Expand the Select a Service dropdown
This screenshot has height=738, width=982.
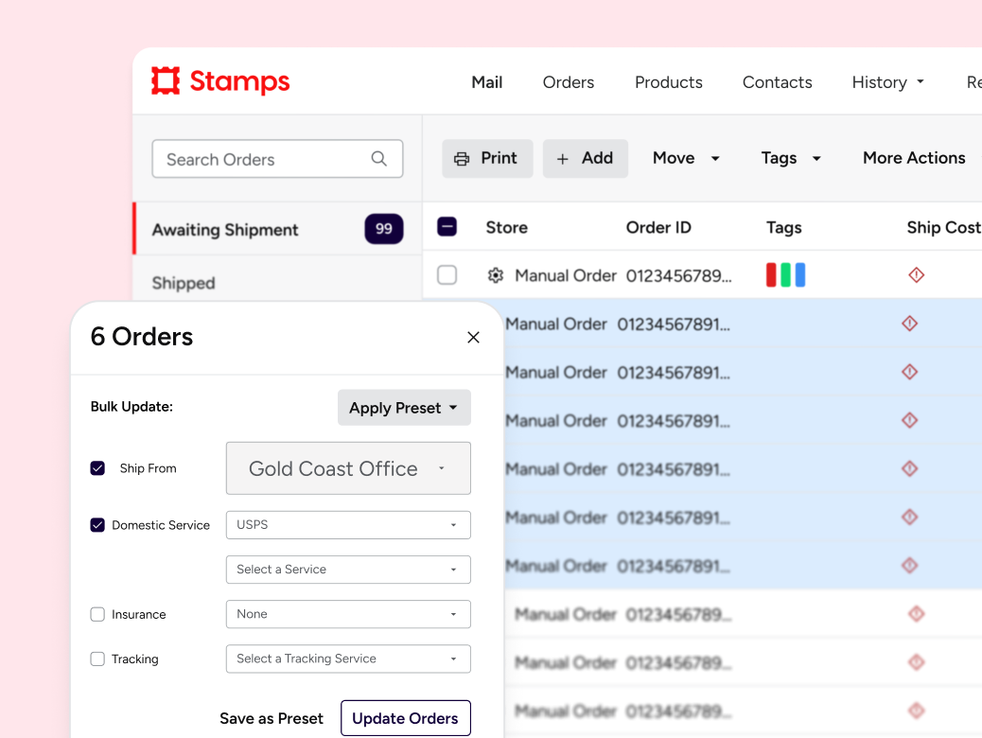pyautogui.click(x=348, y=570)
